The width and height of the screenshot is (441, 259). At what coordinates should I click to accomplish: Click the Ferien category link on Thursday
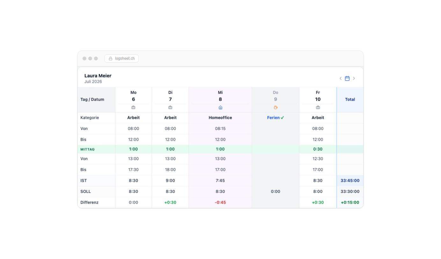(273, 118)
